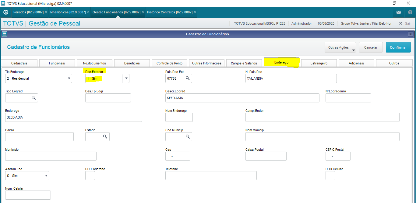Switch to the Funcionais tab
The width and height of the screenshot is (416, 203).
coord(57,63)
